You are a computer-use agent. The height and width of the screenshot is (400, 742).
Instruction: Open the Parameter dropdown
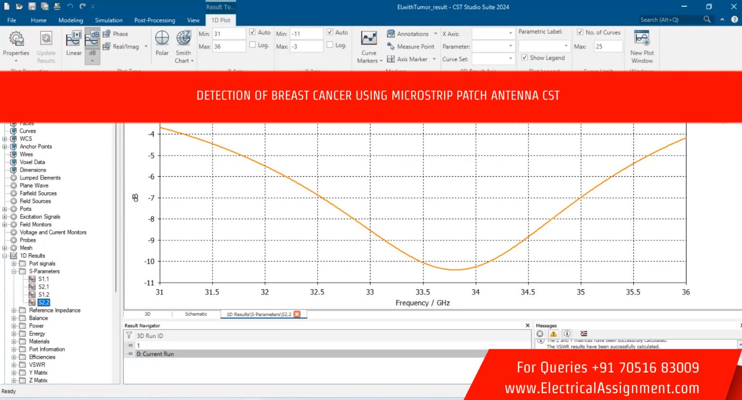click(511, 46)
